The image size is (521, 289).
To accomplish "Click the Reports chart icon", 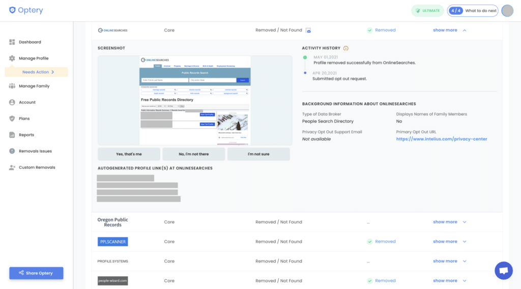I will 12,135.
